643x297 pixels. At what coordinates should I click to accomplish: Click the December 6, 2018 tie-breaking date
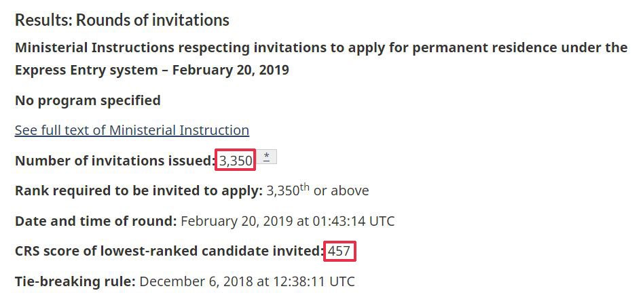pyautogui.click(x=194, y=281)
